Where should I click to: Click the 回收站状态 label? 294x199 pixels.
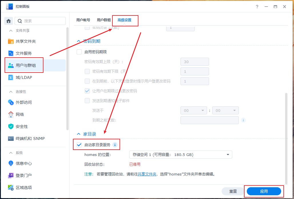pyautogui.click(x=94, y=164)
